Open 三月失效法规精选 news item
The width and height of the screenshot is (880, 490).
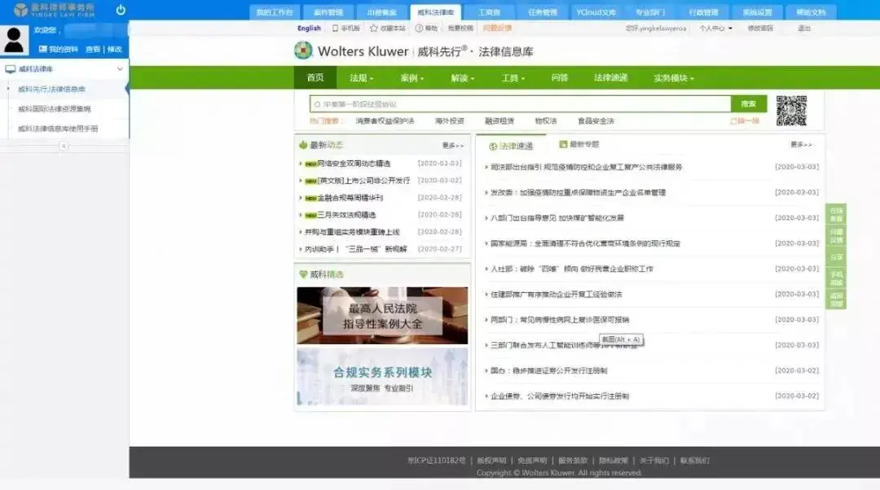tap(346, 215)
